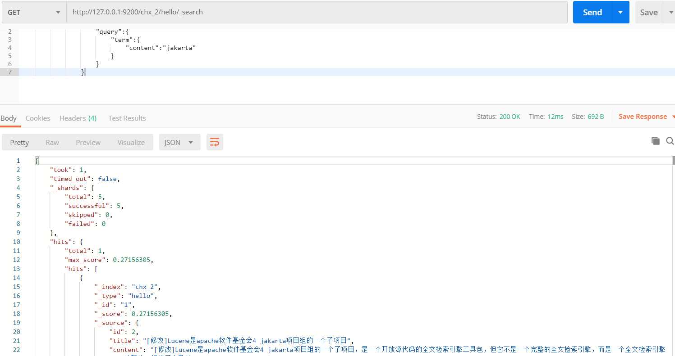
Task: Select the Preview view
Action: (88, 142)
